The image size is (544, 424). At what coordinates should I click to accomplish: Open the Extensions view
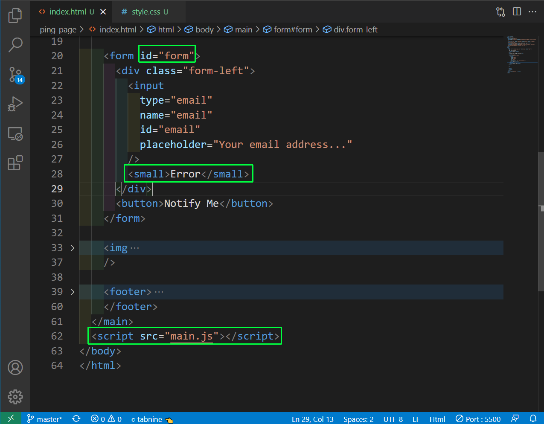coord(15,163)
